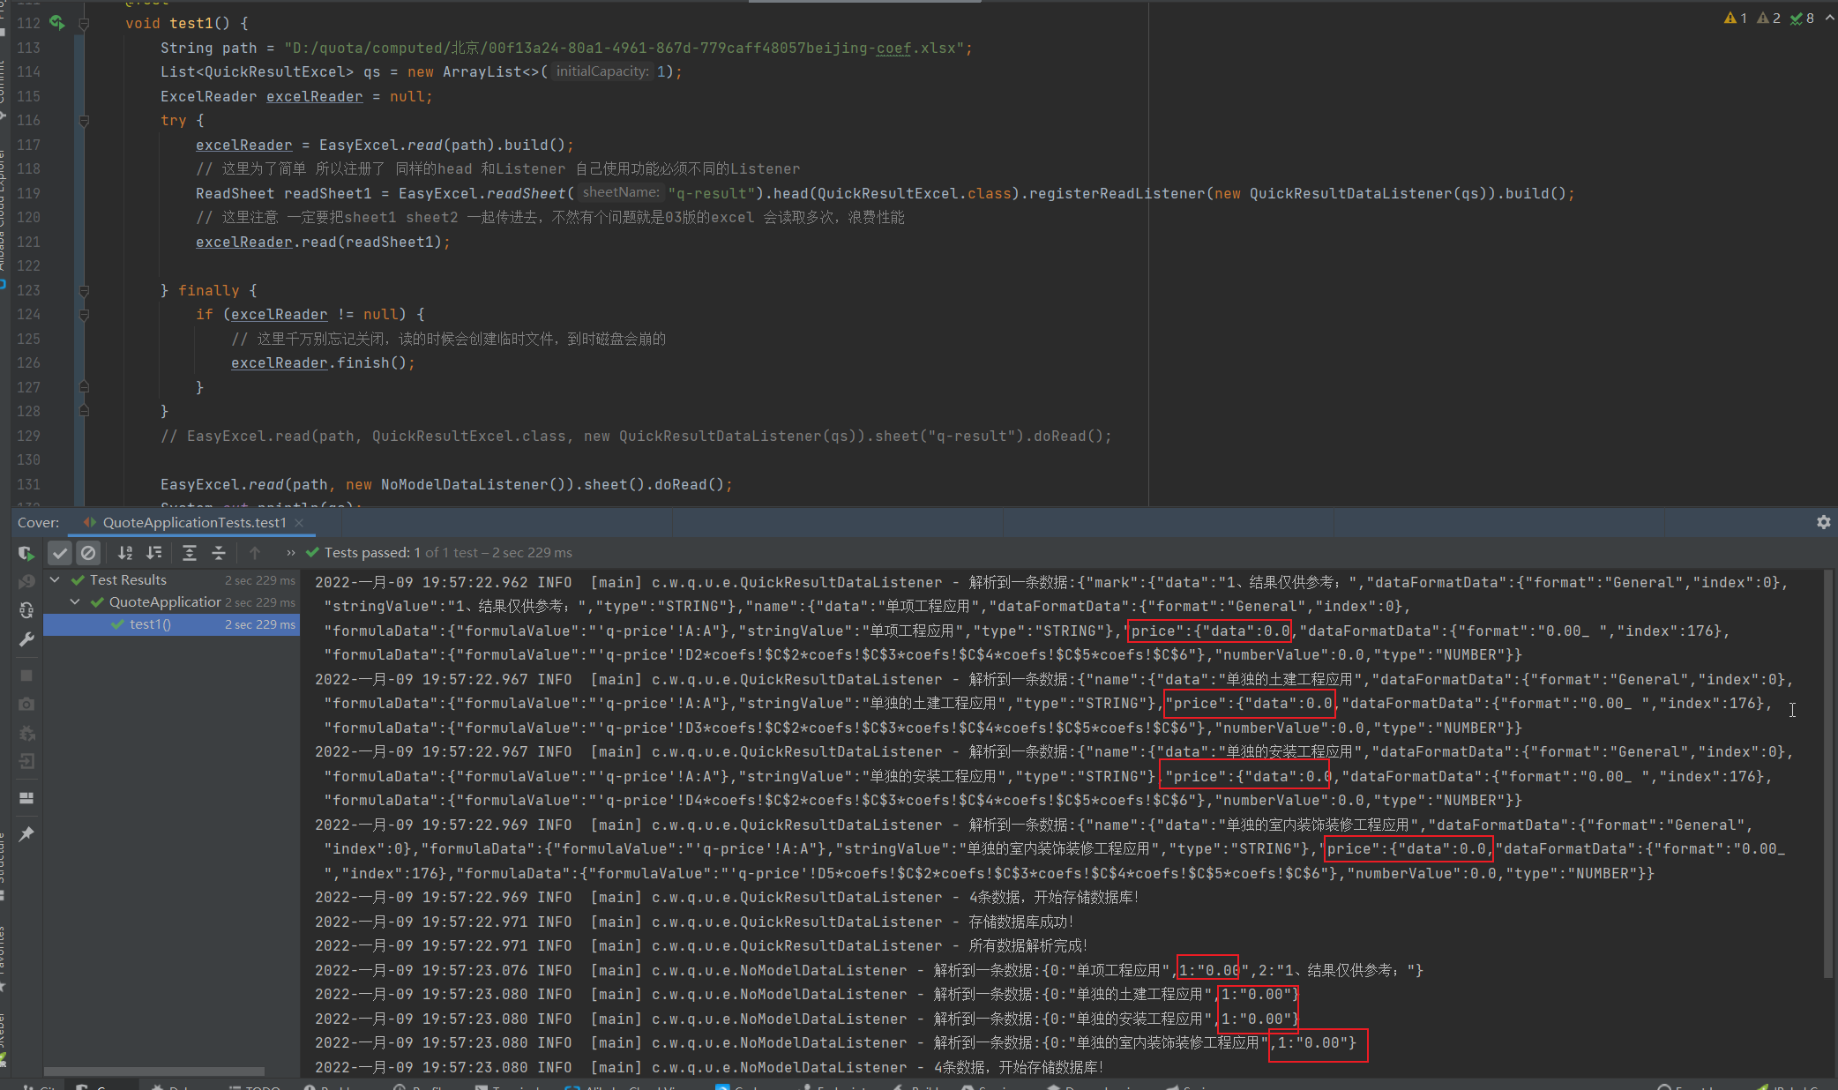
Task: Sort tests alphabetically
Action: (x=125, y=553)
